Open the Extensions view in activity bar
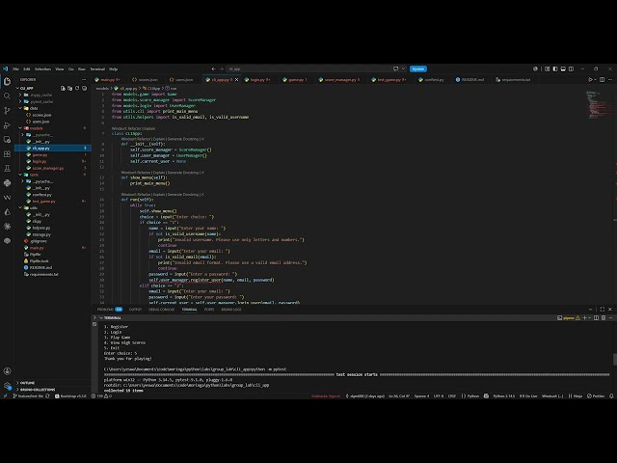617x463 pixels. point(7,154)
